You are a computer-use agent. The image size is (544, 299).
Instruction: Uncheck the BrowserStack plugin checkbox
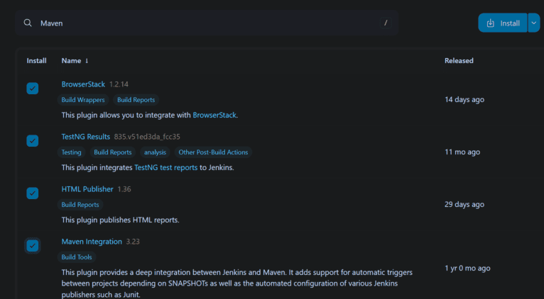click(x=33, y=89)
